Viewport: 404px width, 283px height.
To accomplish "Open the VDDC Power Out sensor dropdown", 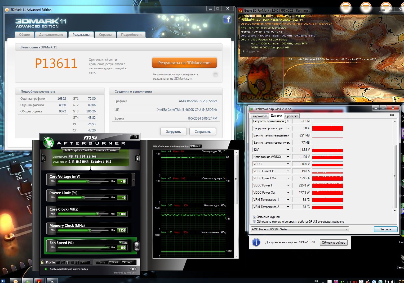I will pyautogui.click(x=288, y=193).
